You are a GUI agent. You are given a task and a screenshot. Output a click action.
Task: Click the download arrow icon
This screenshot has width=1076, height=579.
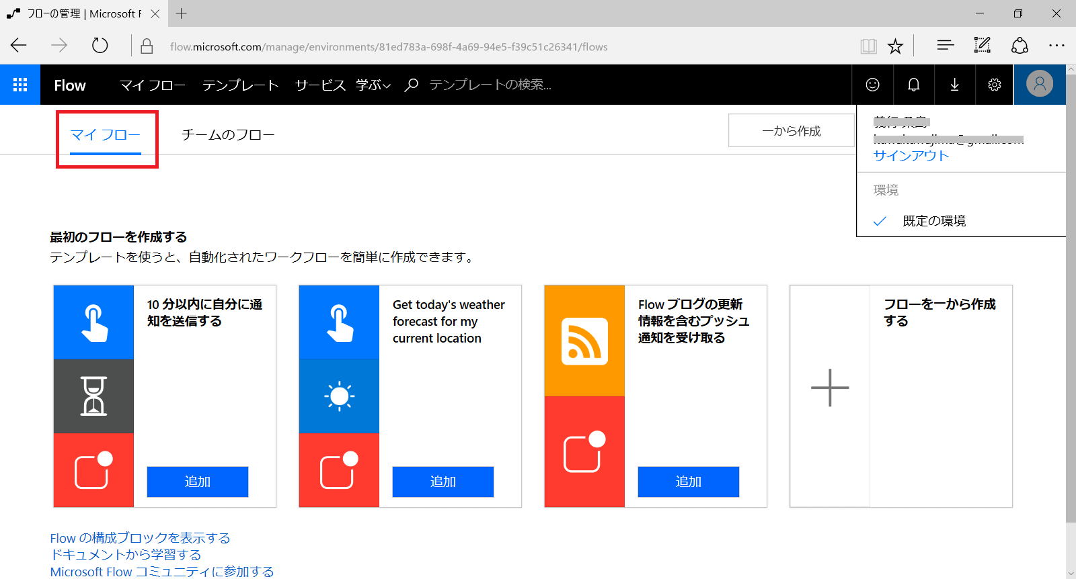954,85
